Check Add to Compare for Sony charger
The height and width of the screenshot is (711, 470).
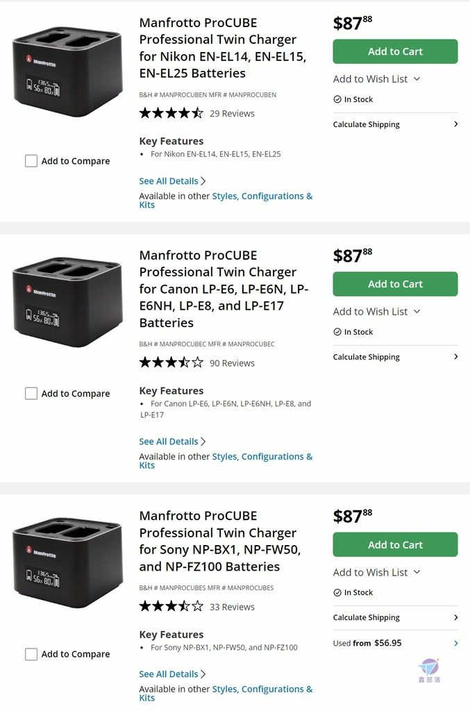[31, 654]
